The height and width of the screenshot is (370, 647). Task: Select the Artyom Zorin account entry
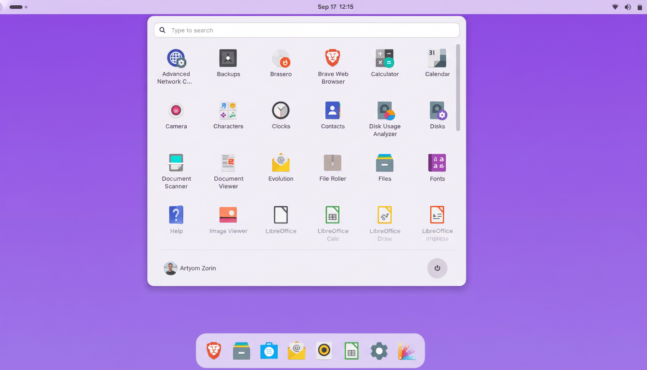tap(190, 268)
